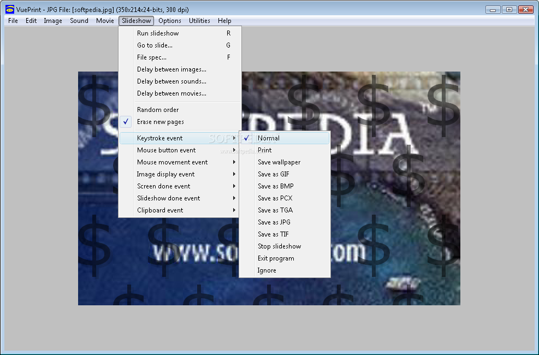Set keystroke action to Save as TIF
This screenshot has height=355, width=539.
coord(285,234)
